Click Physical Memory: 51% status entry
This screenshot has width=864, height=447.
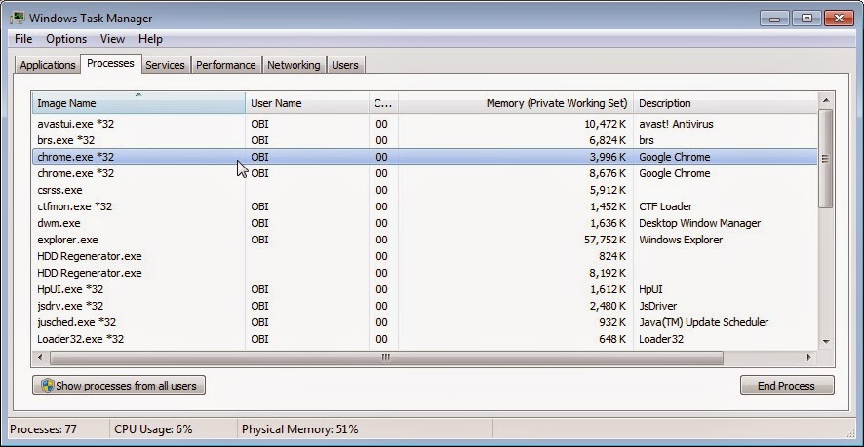pyautogui.click(x=299, y=429)
